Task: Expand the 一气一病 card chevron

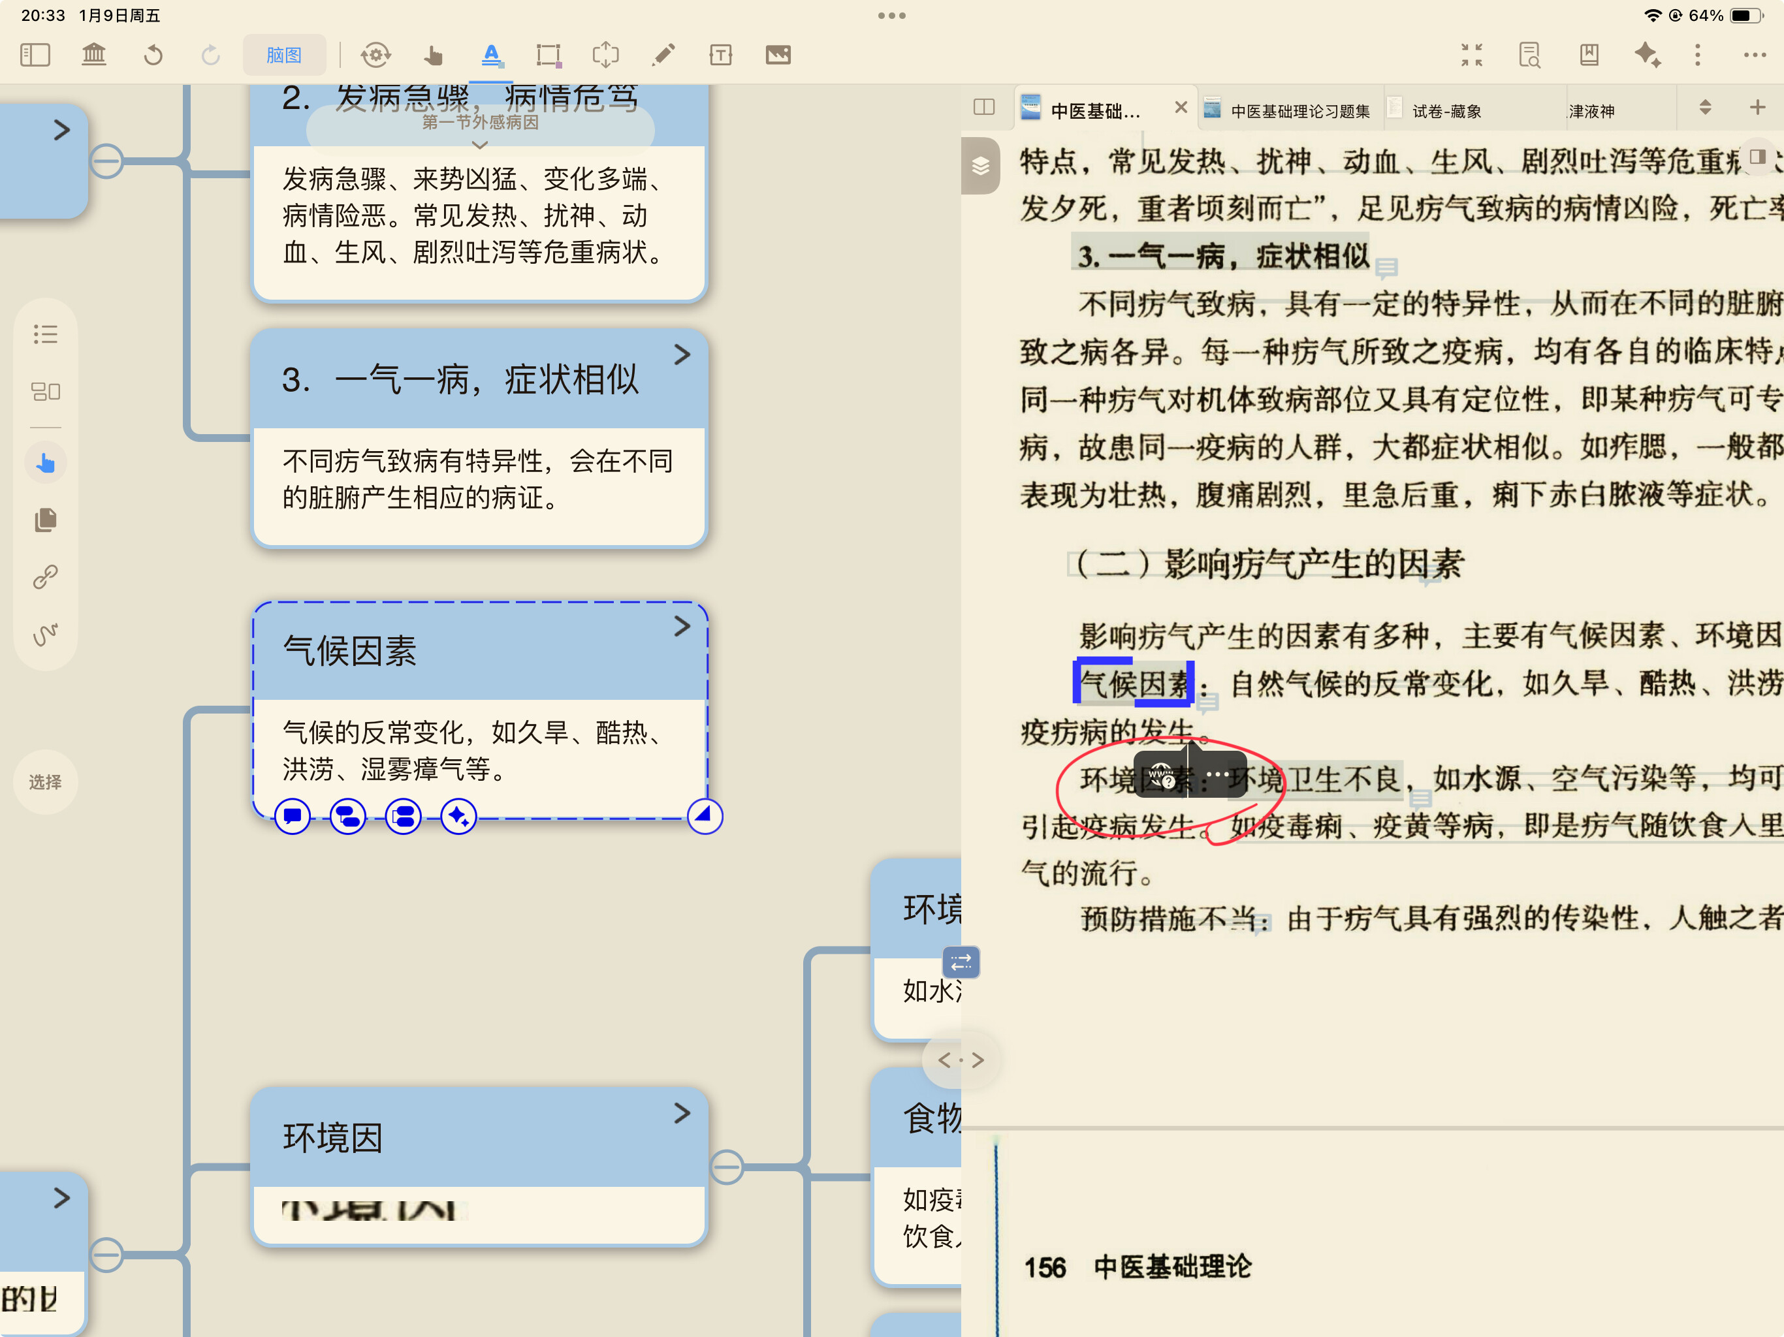Action: coord(682,354)
